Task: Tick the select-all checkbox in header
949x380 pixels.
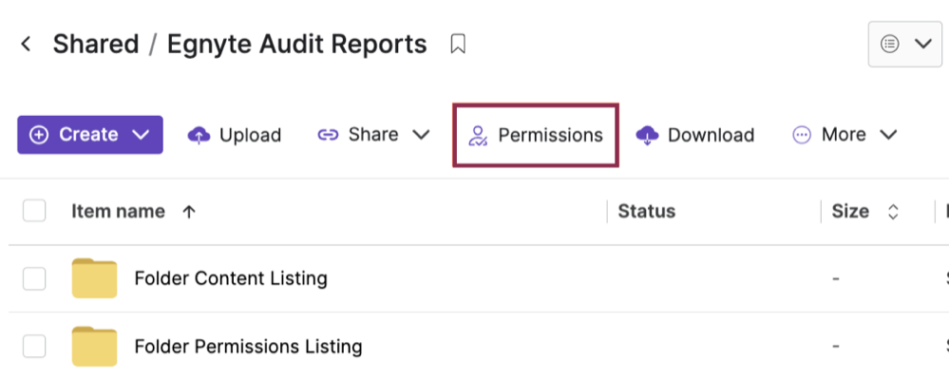Action: [x=34, y=211]
